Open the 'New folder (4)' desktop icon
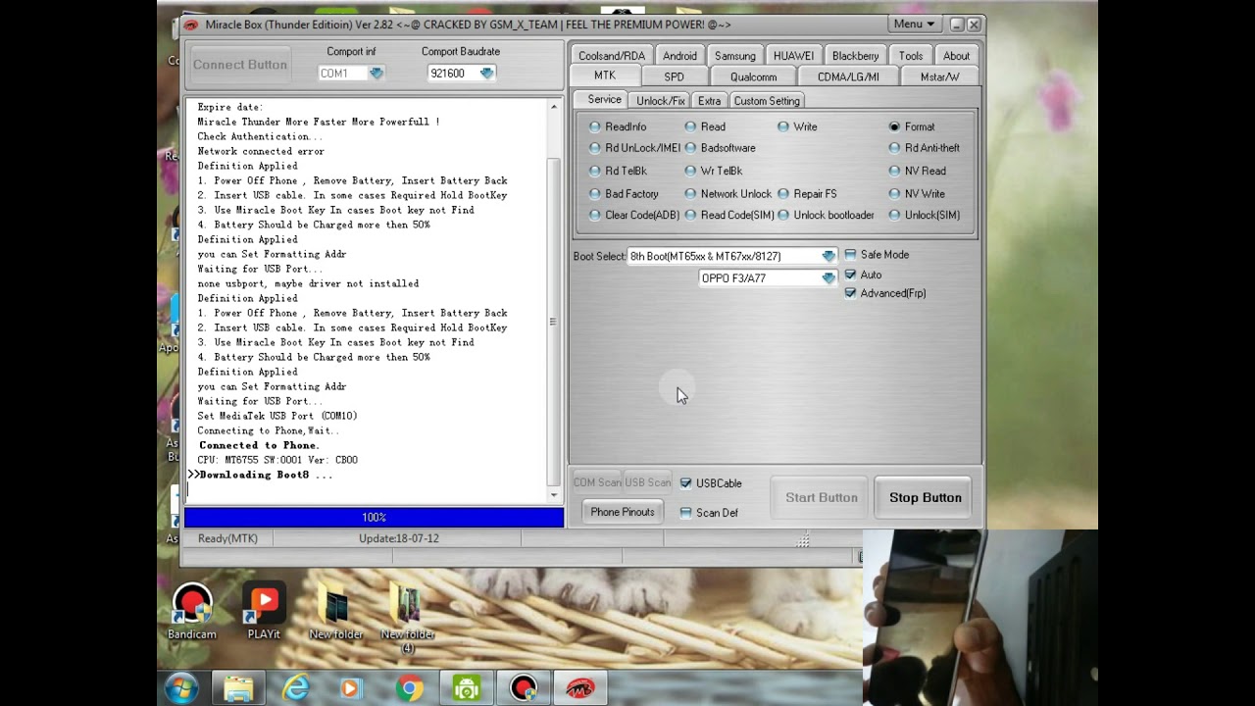The width and height of the screenshot is (1255, 706). pos(407,619)
